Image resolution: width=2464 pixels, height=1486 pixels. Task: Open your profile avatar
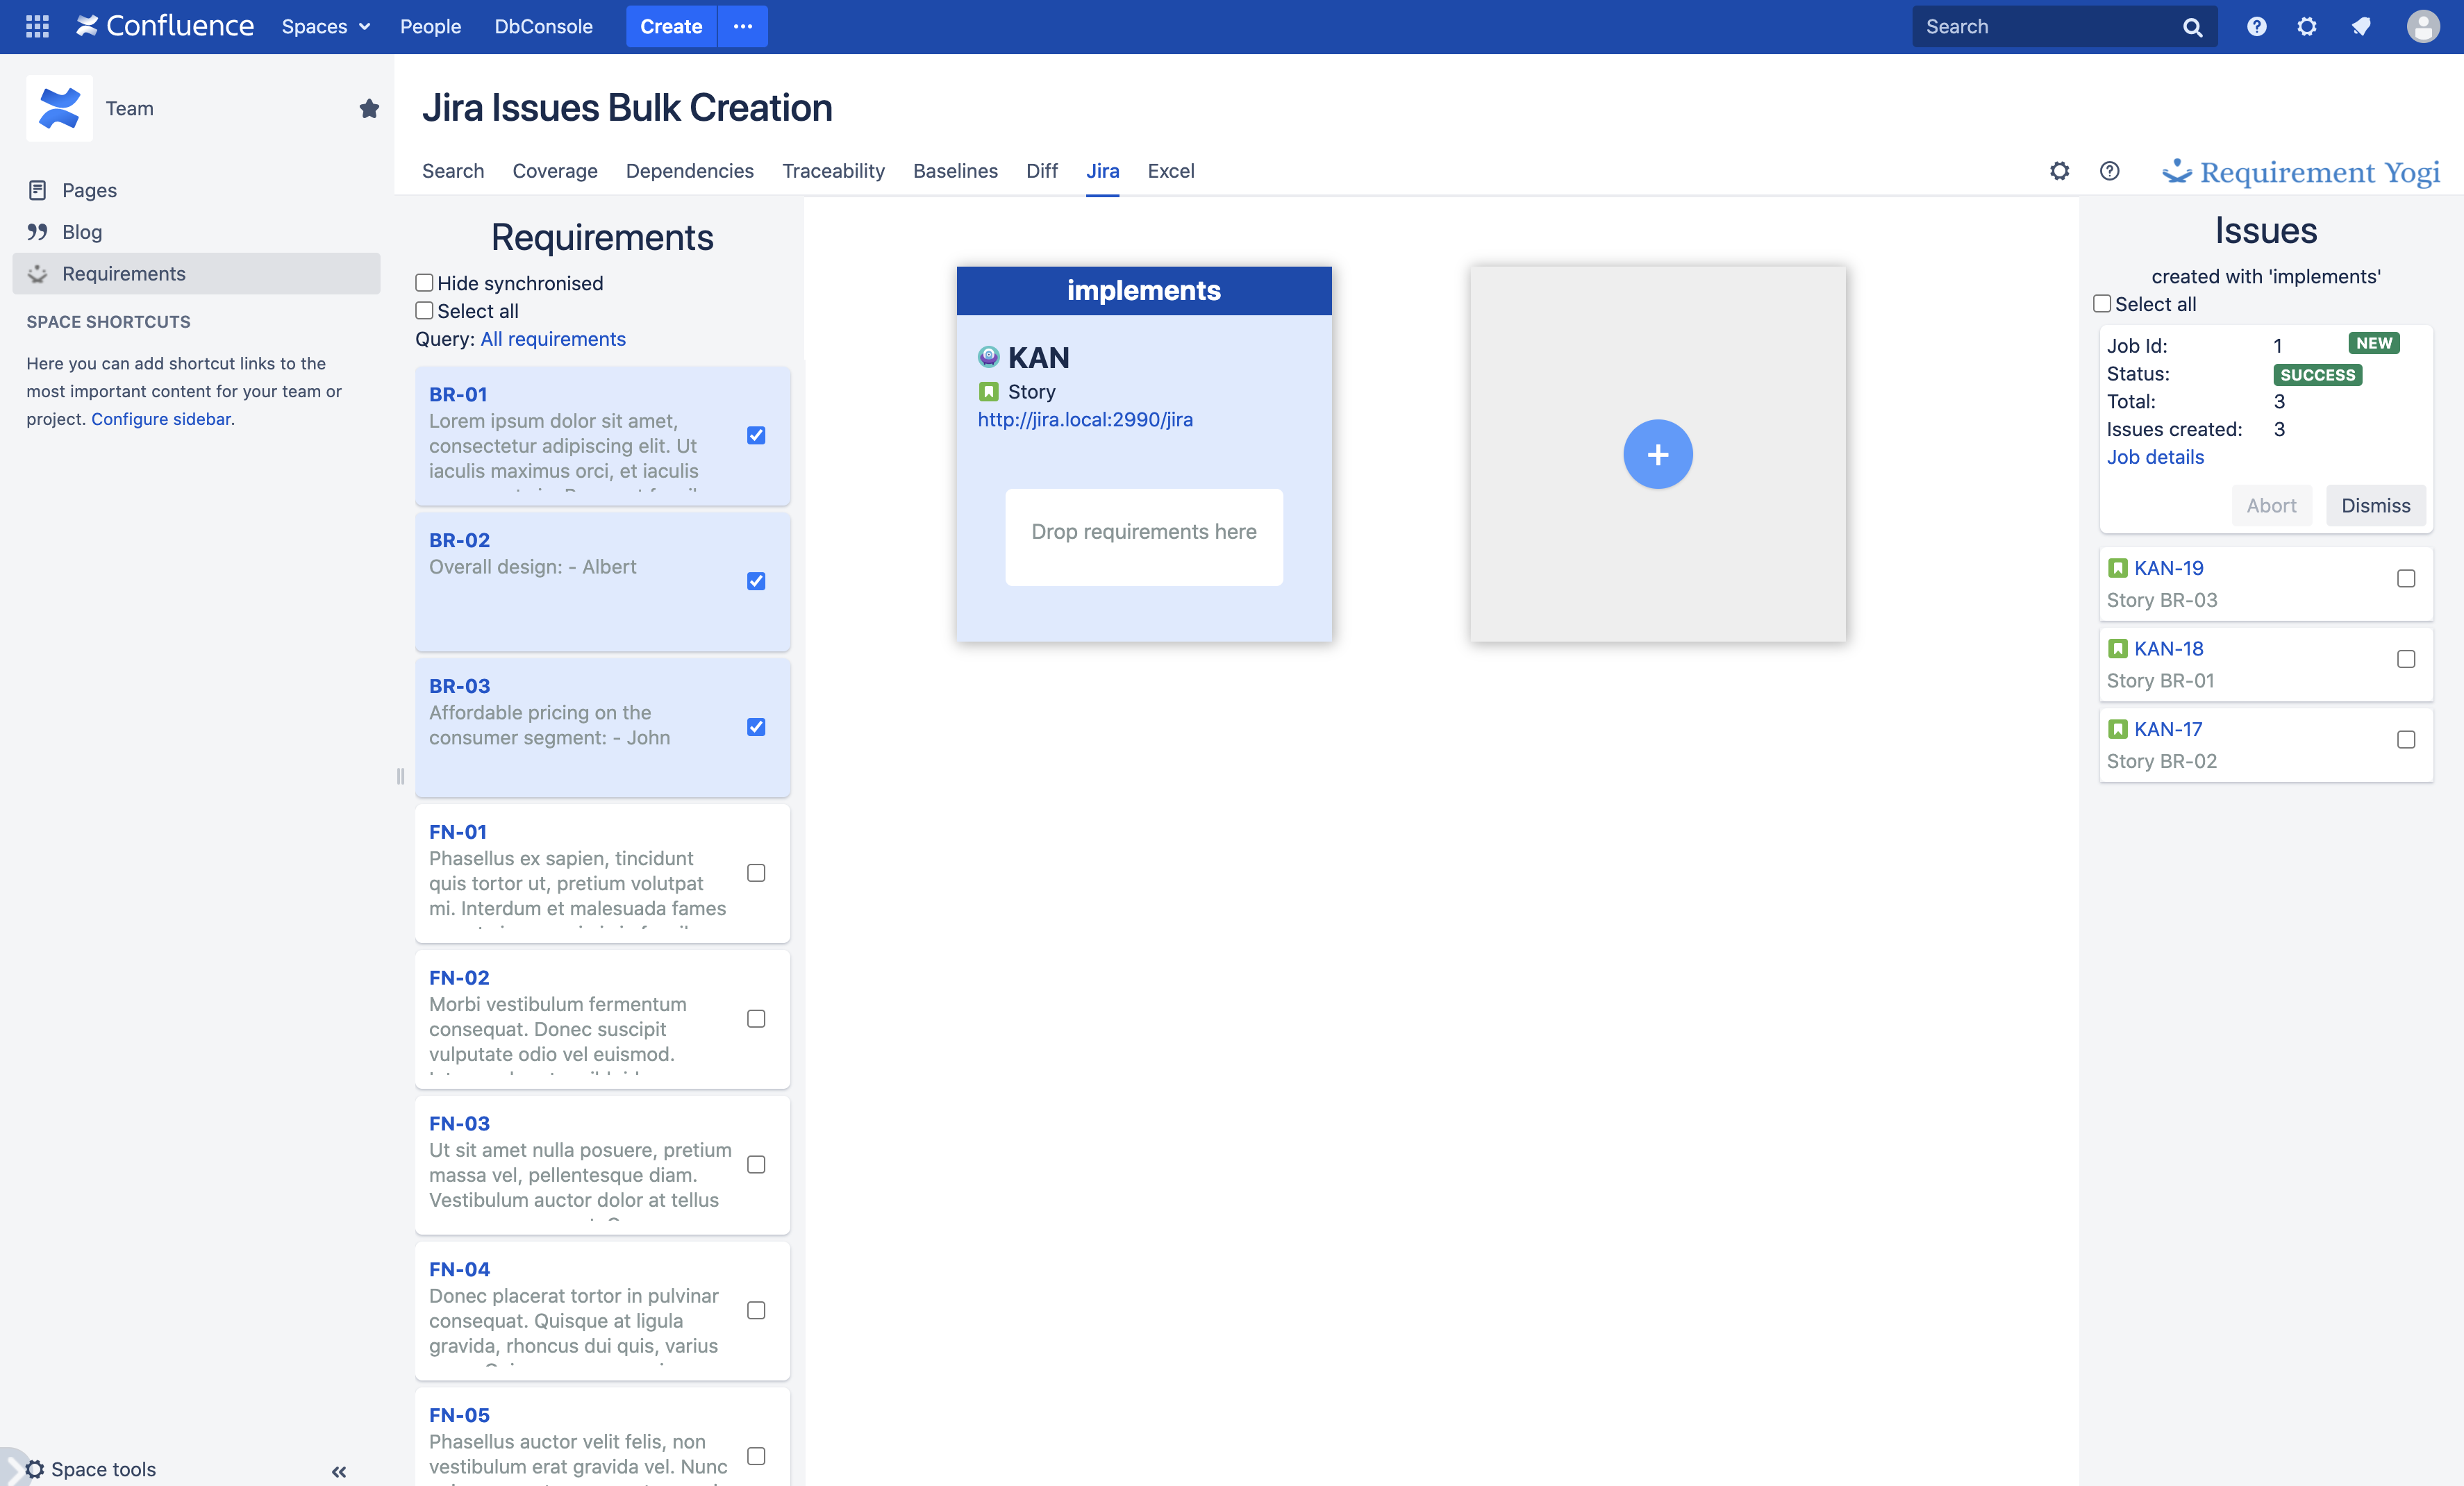point(2423,27)
